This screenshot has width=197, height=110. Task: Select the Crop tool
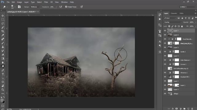[3, 31]
